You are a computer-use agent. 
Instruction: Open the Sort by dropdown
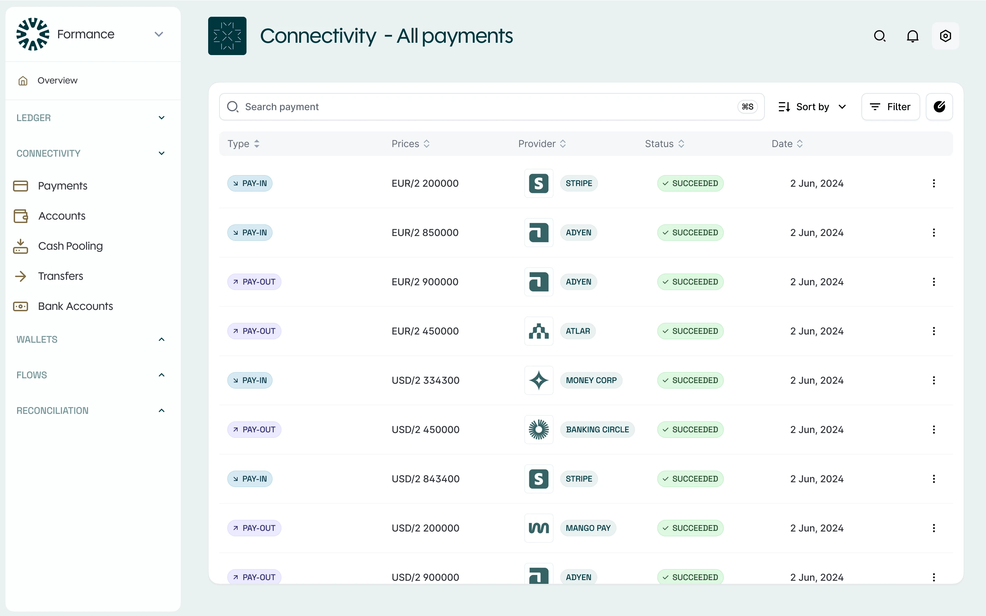[x=811, y=106]
